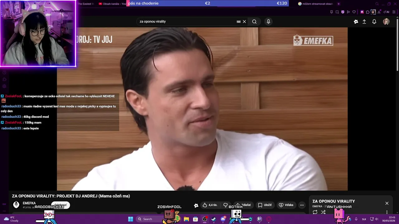Click the video player frame to pause
399x224 pixels.
202,109
